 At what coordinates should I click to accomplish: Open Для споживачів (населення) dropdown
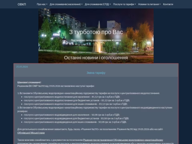[66, 4]
